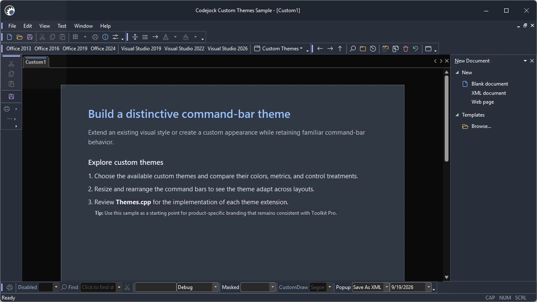
Task: Close the New Document task pane
Action: click(x=532, y=61)
